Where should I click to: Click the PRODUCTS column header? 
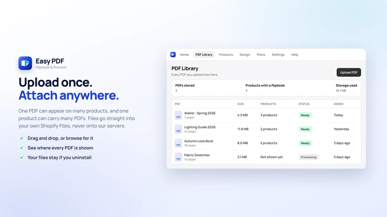pos(268,104)
